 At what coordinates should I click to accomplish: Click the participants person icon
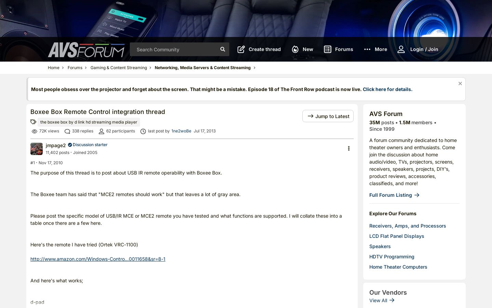pos(101,131)
